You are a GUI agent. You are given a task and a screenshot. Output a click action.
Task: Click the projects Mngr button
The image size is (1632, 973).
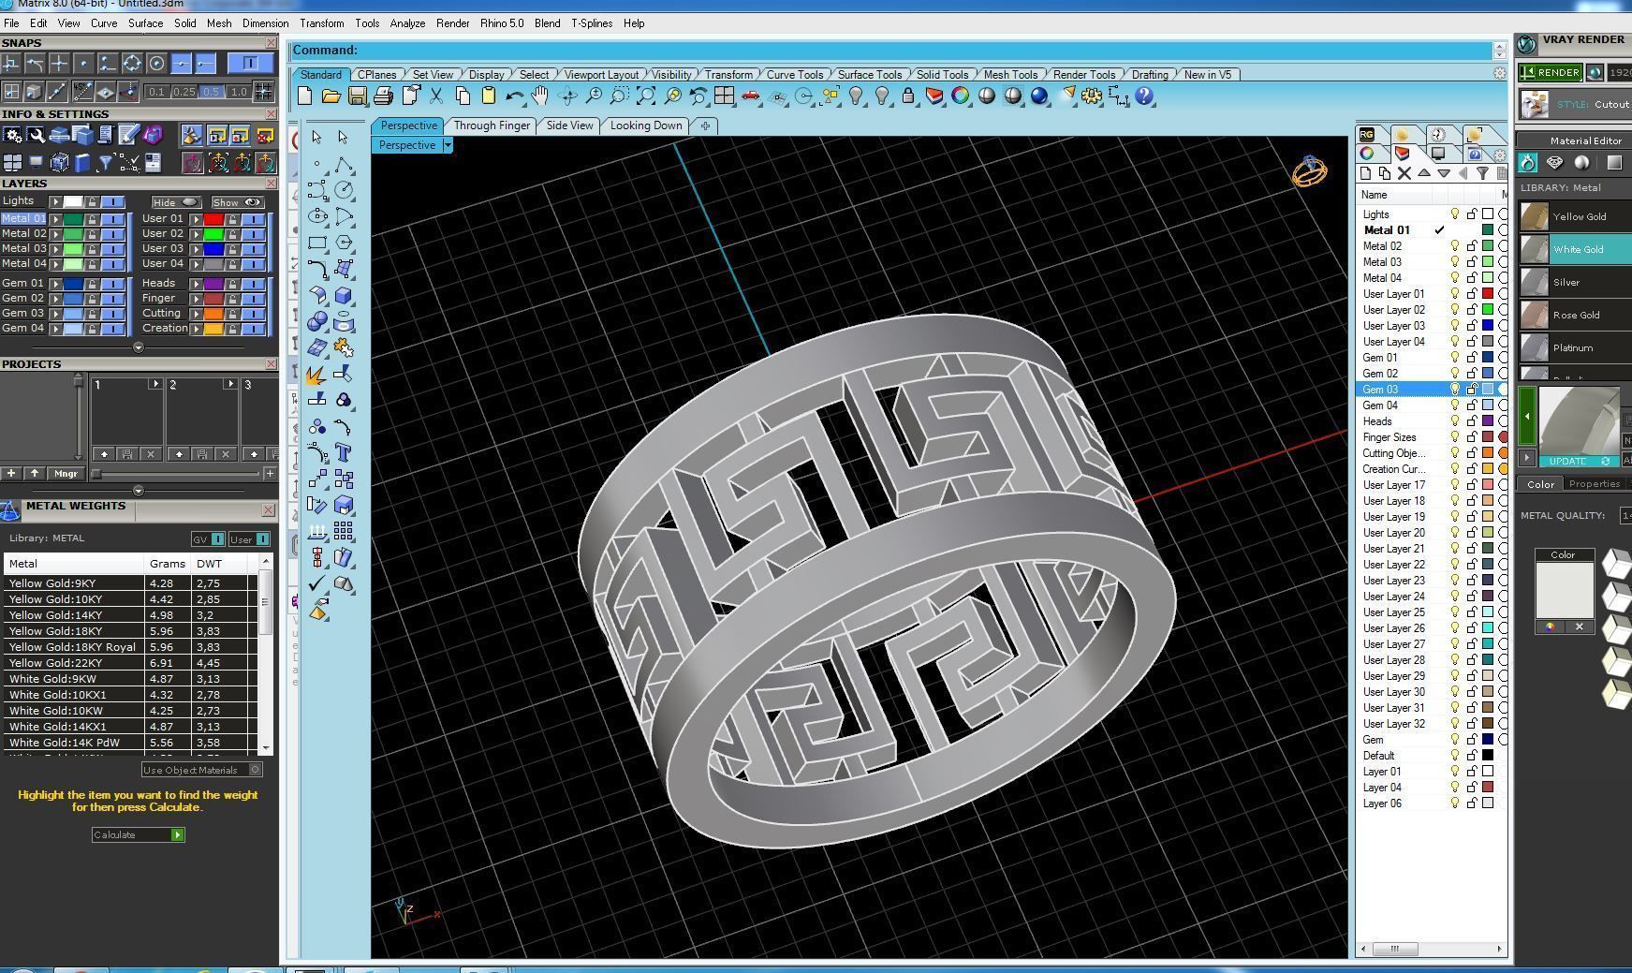66,474
